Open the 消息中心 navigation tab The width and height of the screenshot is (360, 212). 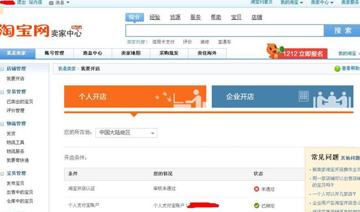point(92,53)
